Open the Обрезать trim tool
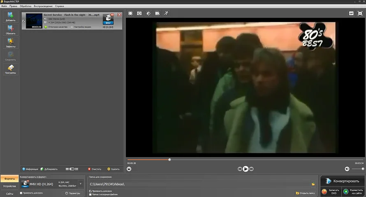The height and width of the screenshot is (197, 366). (10, 30)
